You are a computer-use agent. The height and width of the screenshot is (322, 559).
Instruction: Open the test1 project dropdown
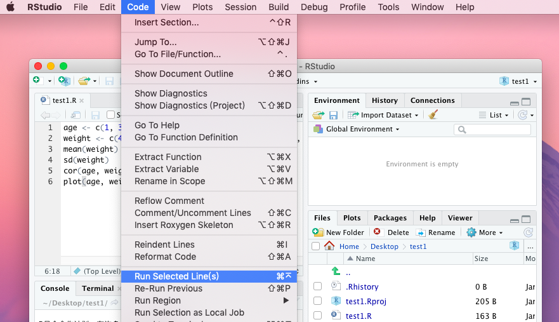[x=518, y=81]
